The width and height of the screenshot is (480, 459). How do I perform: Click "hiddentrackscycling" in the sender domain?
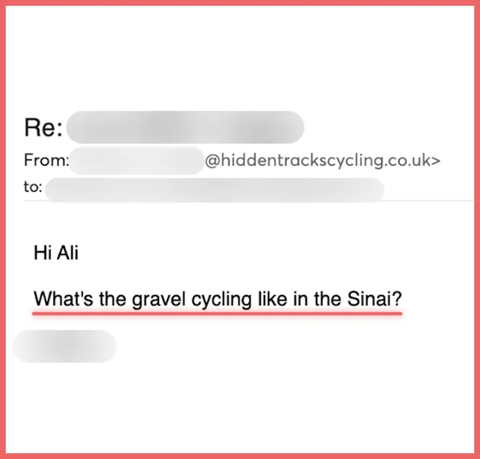click(301, 161)
